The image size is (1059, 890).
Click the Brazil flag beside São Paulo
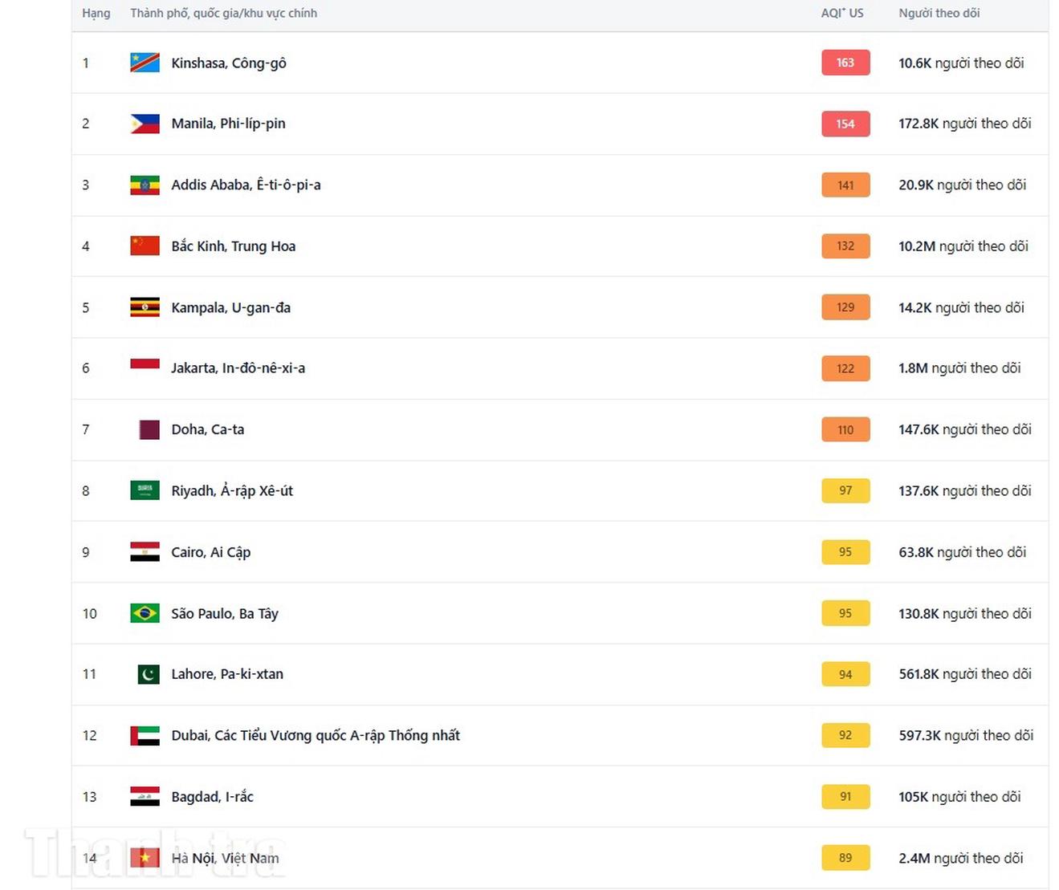(x=145, y=613)
